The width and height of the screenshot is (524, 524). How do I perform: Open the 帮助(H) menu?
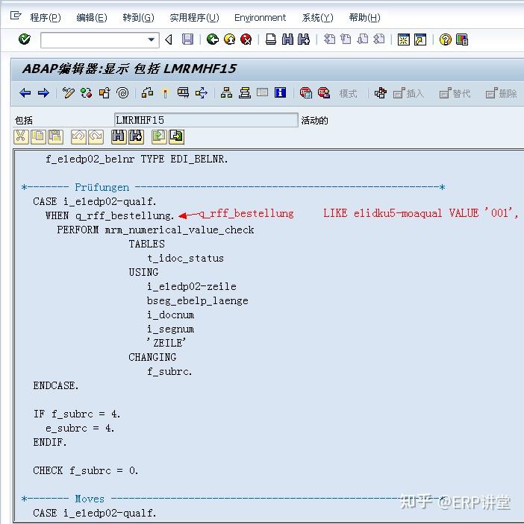click(x=364, y=17)
